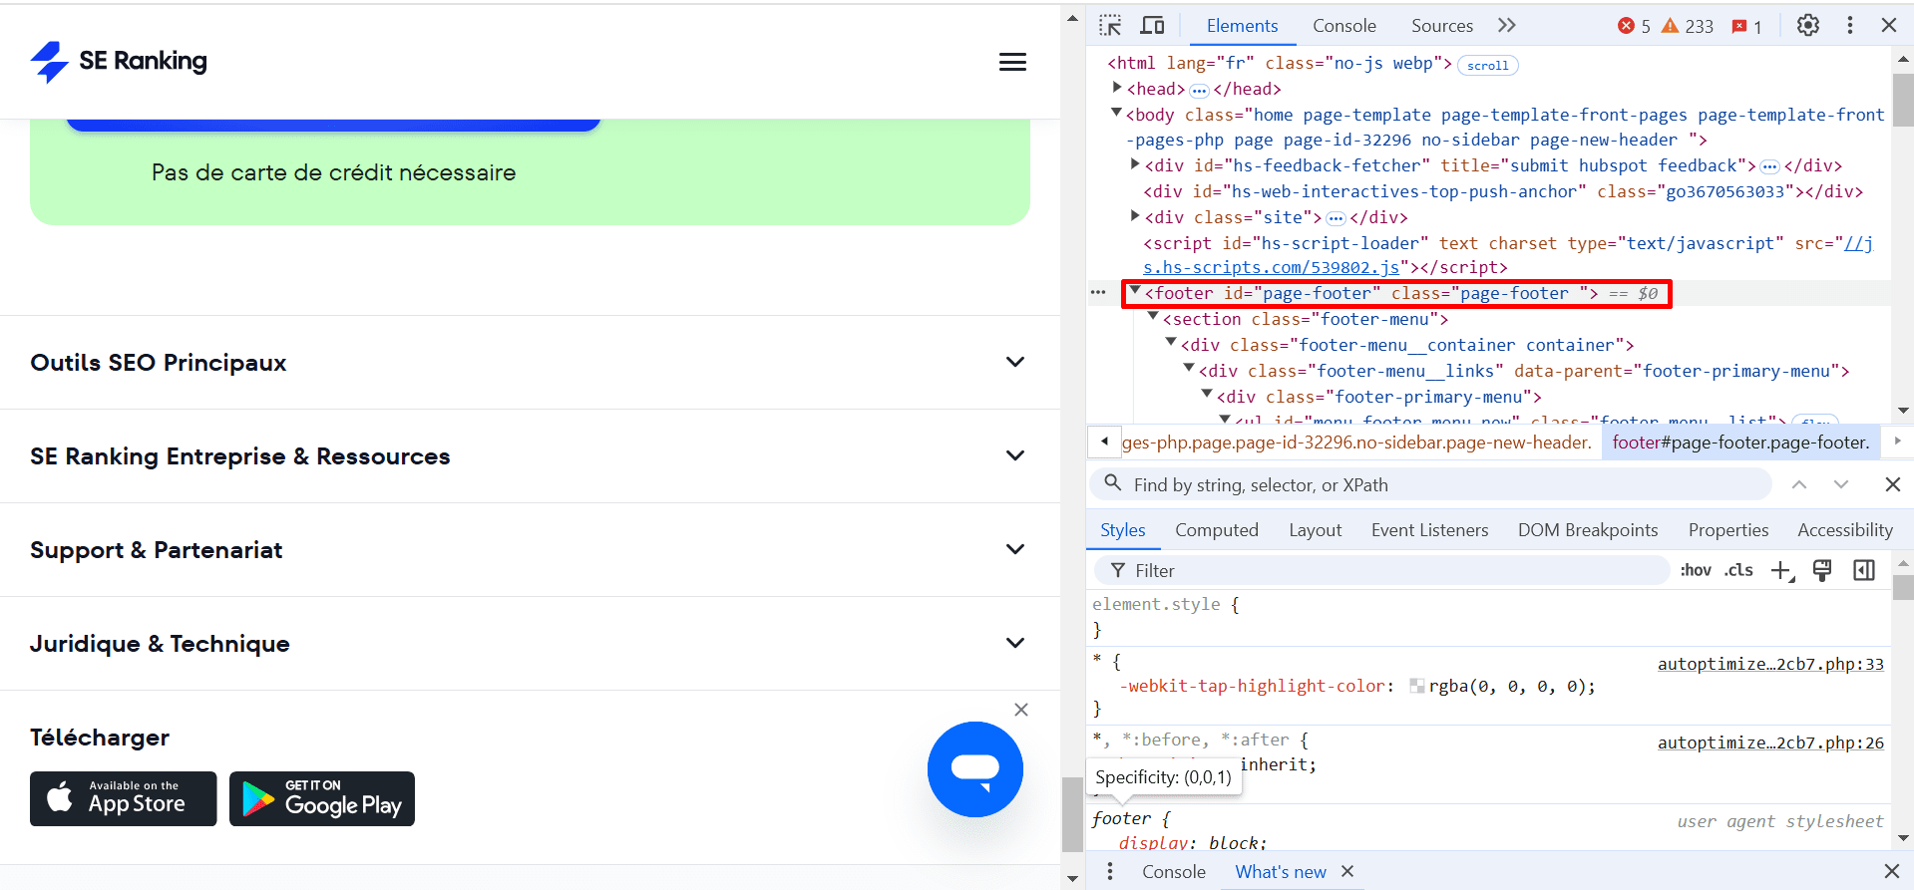Select the What's new drawer tab
The width and height of the screenshot is (1914, 890).
click(x=1281, y=872)
